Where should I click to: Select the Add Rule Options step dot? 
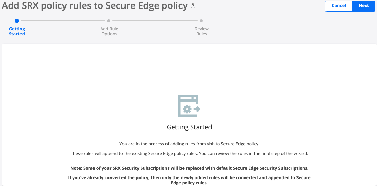109,21
